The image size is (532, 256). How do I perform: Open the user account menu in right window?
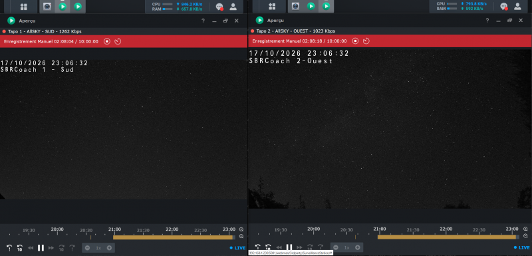517,6
